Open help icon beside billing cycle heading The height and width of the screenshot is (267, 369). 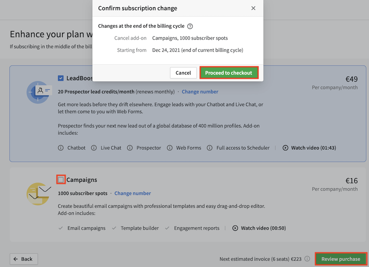[x=190, y=26]
